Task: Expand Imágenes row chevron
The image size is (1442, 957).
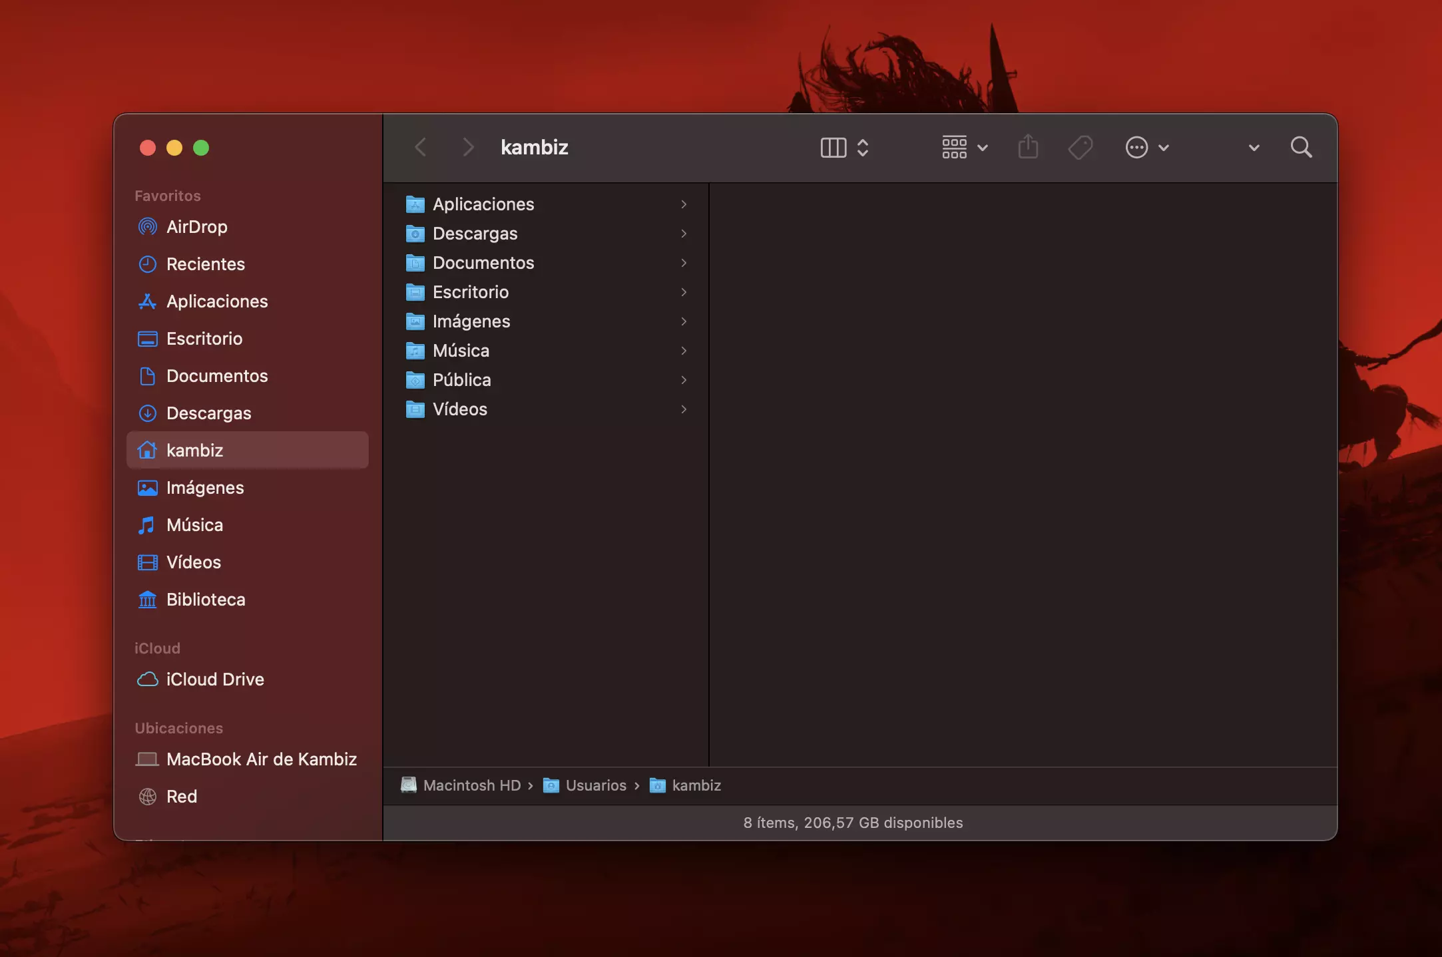Action: click(684, 321)
